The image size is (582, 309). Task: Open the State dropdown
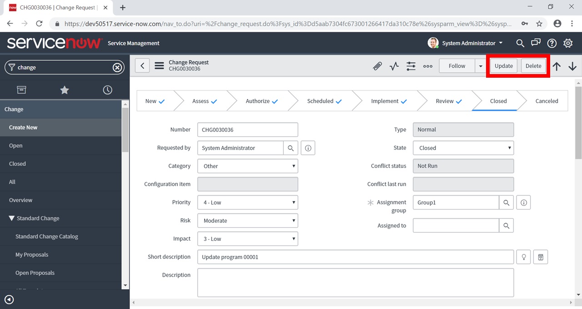[x=463, y=148]
